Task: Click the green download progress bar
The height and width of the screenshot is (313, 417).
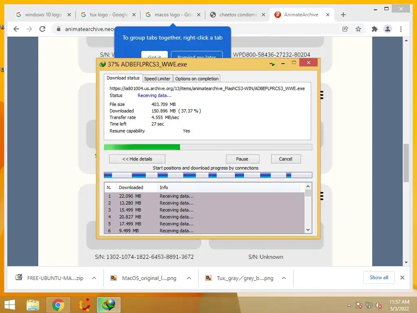Action: coord(208,147)
